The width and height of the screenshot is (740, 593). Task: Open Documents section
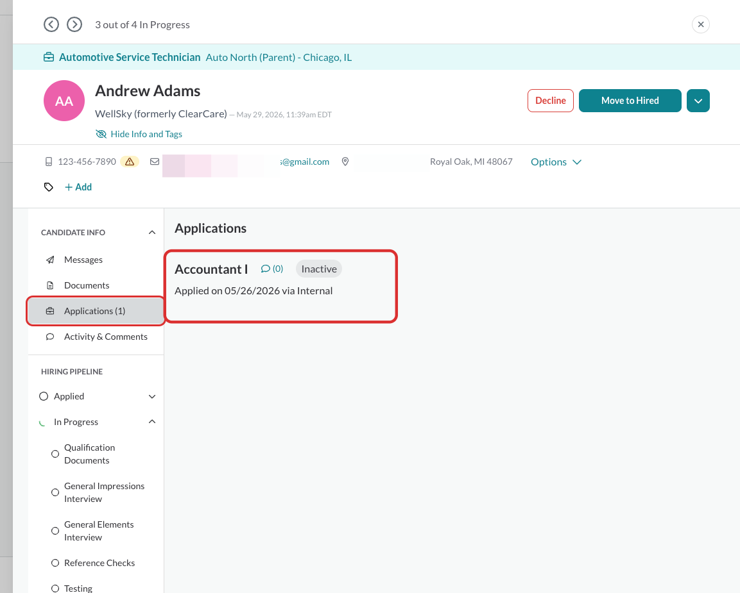[96, 286]
